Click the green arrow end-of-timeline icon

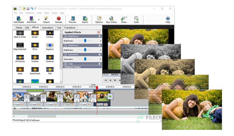click(x=110, y=96)
